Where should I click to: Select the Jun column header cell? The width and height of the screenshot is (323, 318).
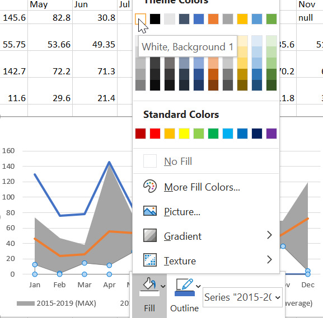[95, 4]
